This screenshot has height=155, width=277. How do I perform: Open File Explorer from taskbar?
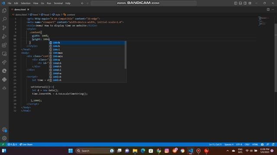(135, 151)
